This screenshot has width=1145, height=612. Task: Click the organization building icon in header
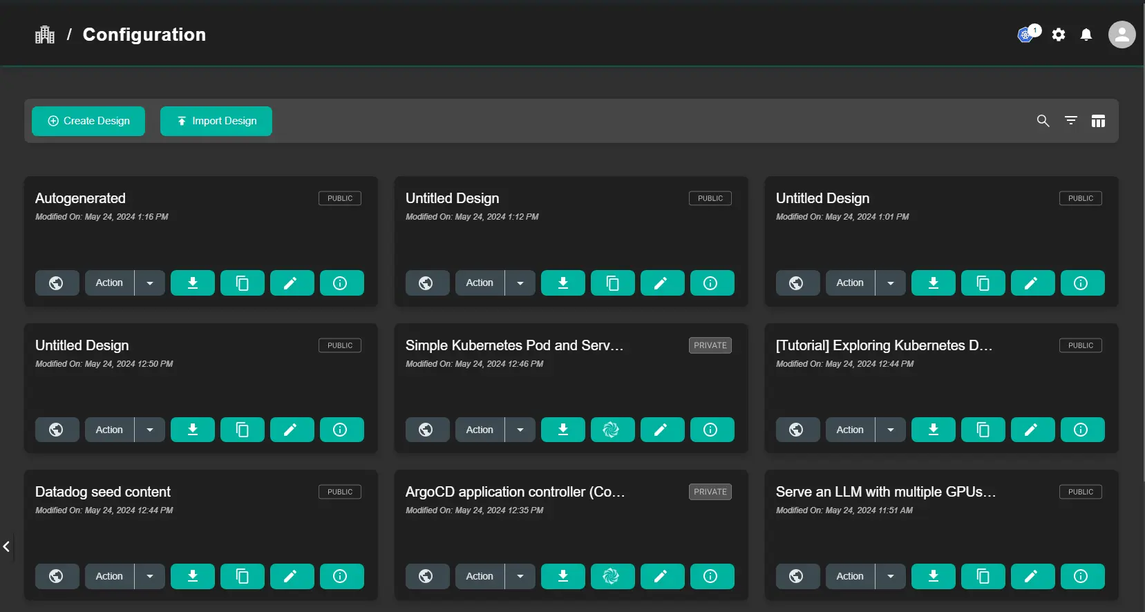click(45, 35)
